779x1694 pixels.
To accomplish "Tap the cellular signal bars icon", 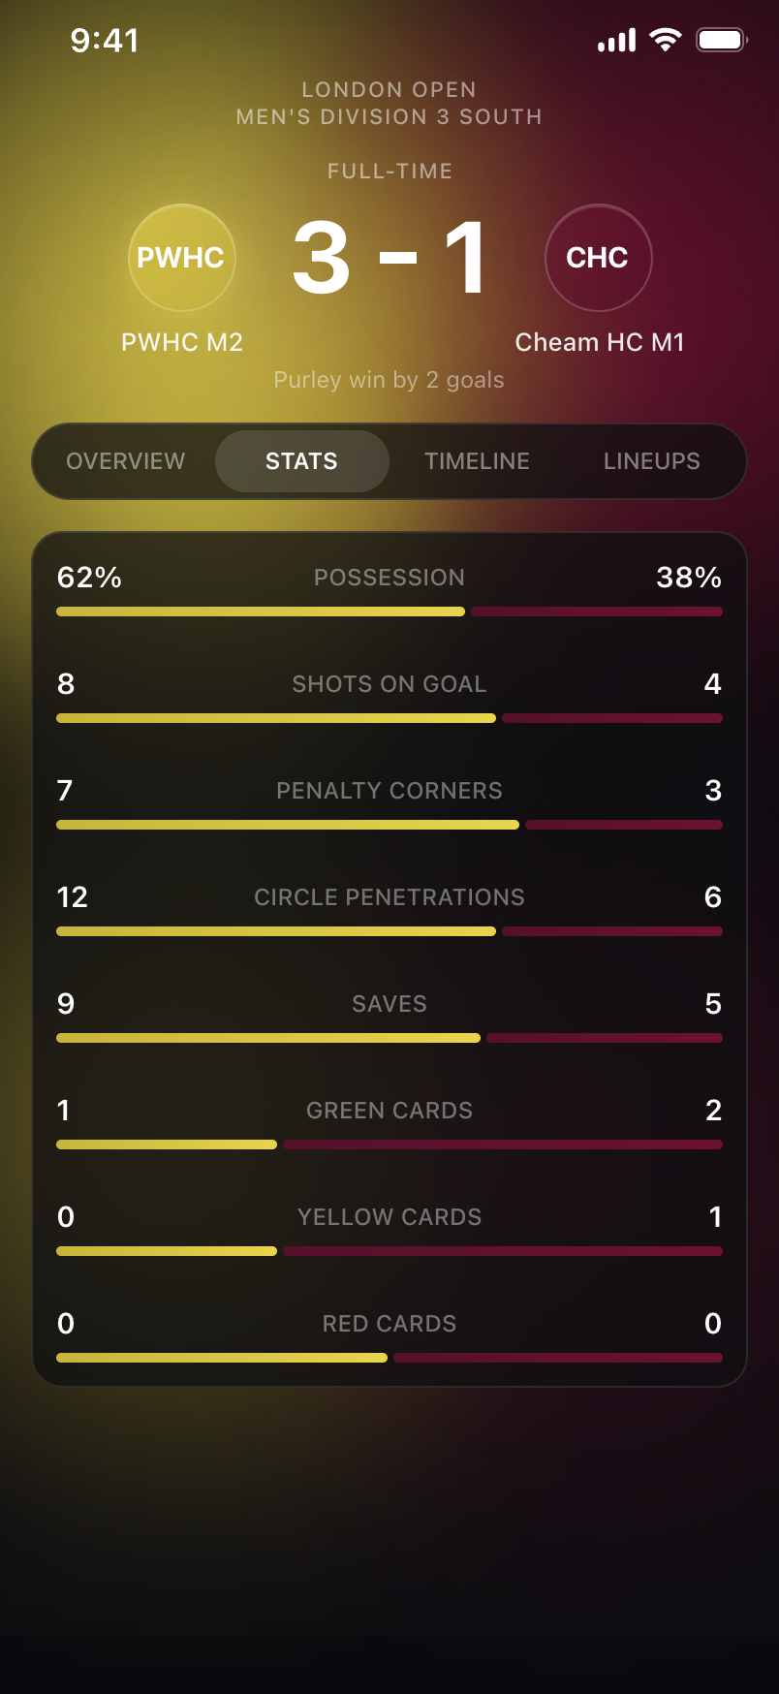I will [x=617, y=41].
